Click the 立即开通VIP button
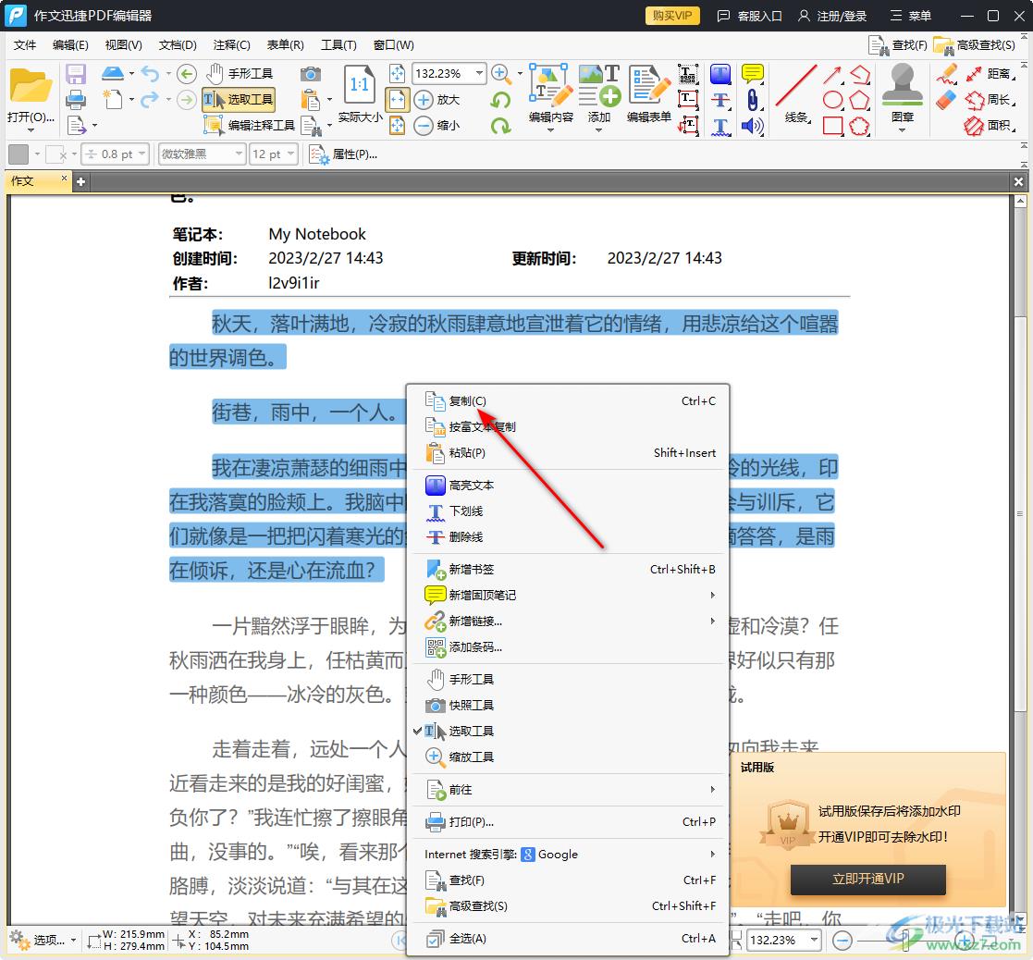 pyautogui.click(x=867, y=879)
